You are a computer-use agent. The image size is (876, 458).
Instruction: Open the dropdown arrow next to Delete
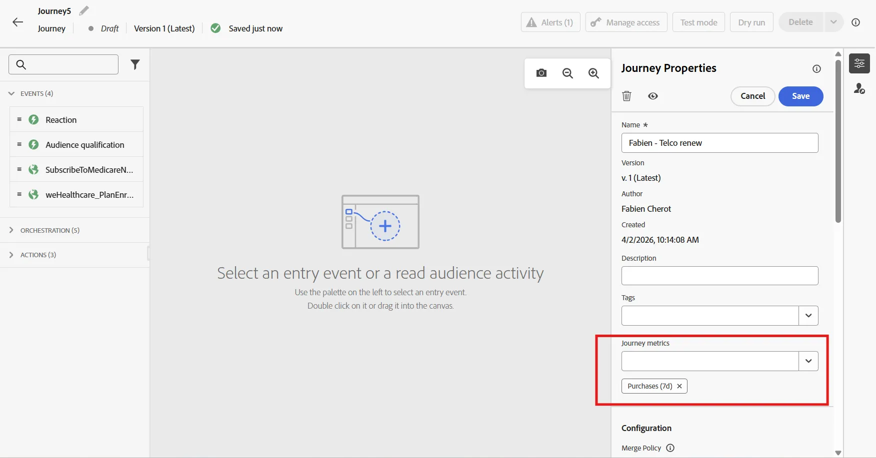click(x=833, y=22)
